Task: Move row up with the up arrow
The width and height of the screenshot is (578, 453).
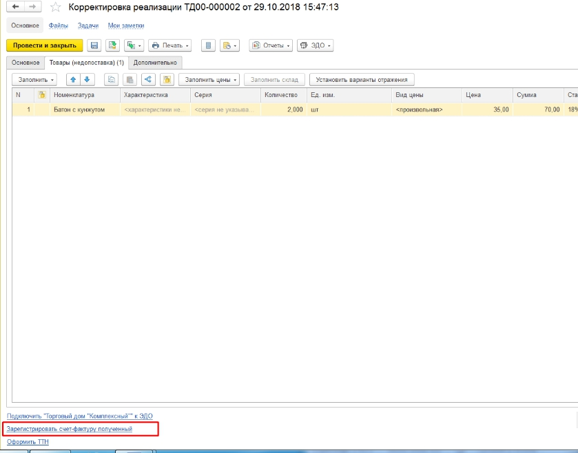Action: (71, 80)
